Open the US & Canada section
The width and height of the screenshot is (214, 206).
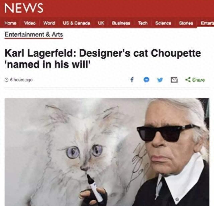coord(77,23)
